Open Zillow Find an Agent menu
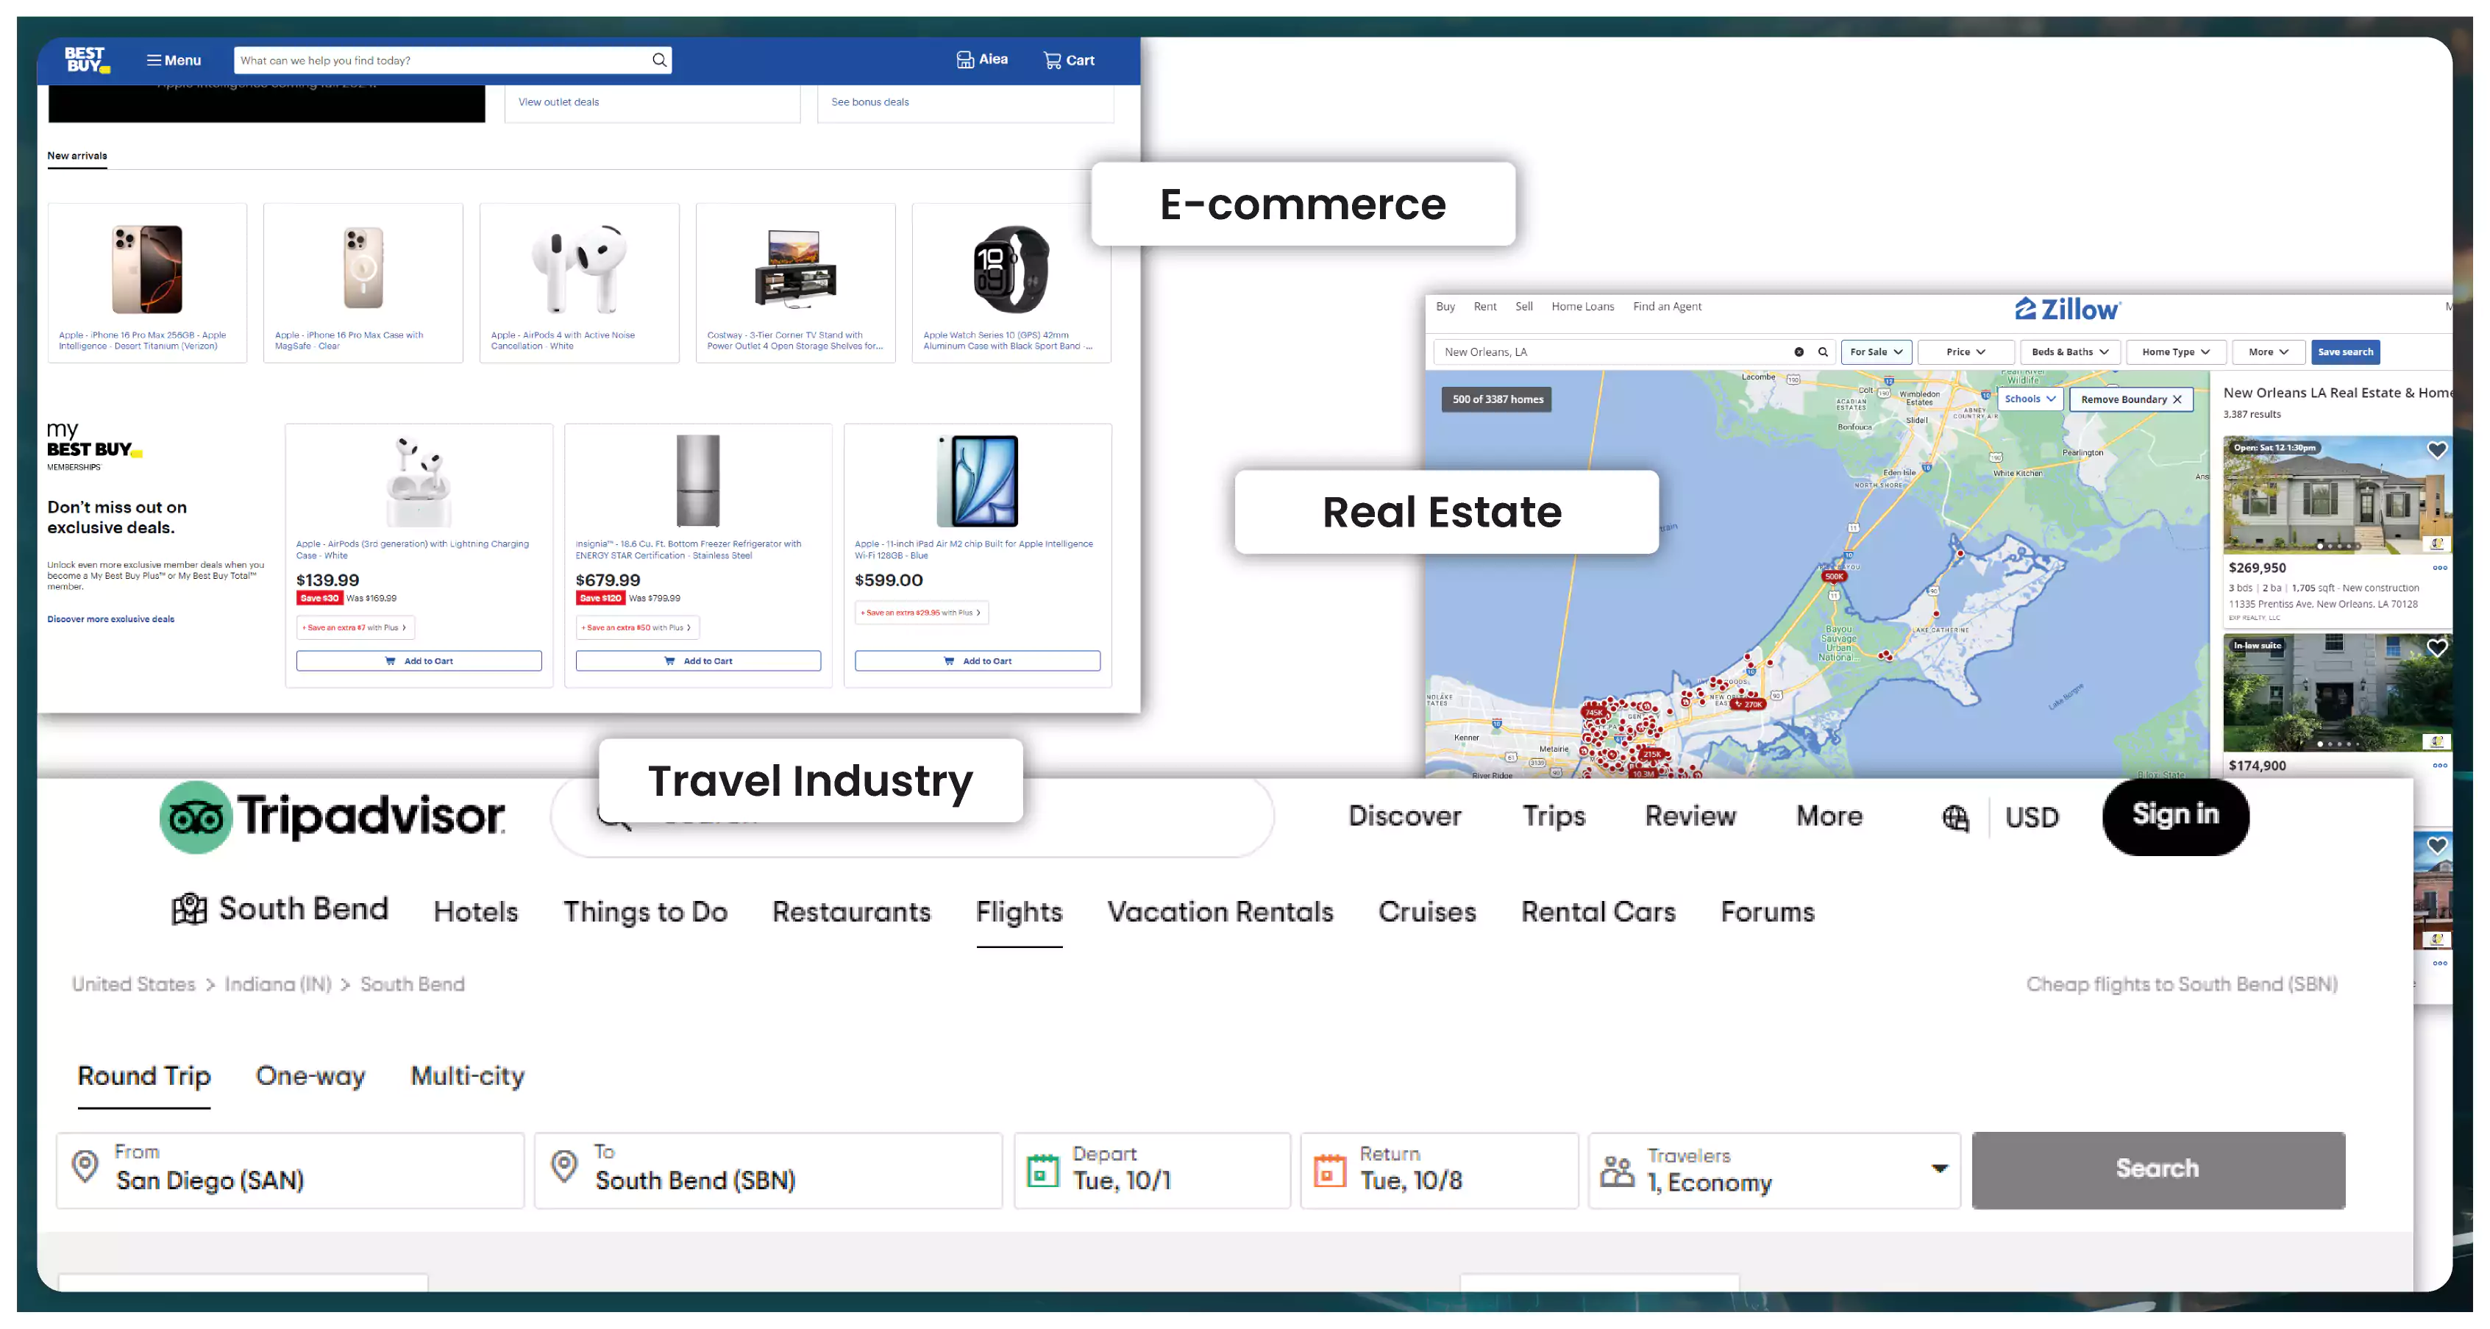Viewport: 2490px width, 1329px height. 1668,307
